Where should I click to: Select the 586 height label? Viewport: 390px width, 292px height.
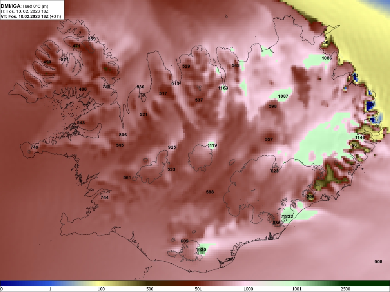(277, 223)
